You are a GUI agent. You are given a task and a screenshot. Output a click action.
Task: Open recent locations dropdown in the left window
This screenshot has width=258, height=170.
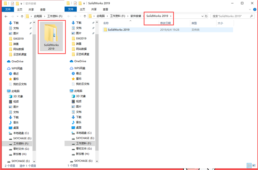pyautogui.click(x=18, y=16)
